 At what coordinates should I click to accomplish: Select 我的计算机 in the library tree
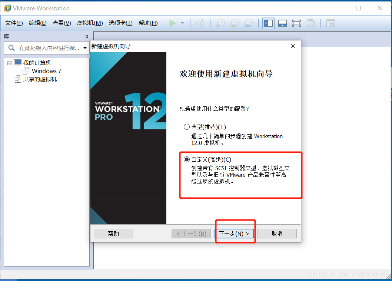pos(37,63)
